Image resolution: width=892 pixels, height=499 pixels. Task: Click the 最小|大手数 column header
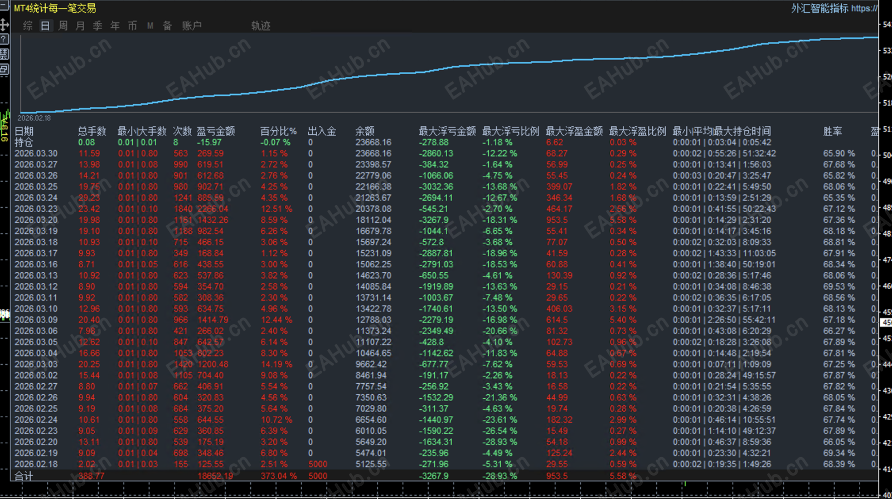[142, 131]
